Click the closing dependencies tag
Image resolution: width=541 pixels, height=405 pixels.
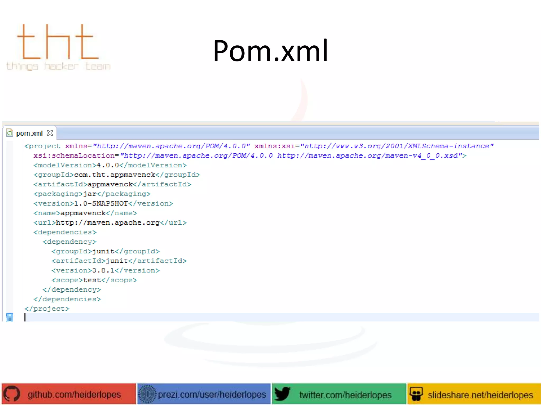click(67, 299)
